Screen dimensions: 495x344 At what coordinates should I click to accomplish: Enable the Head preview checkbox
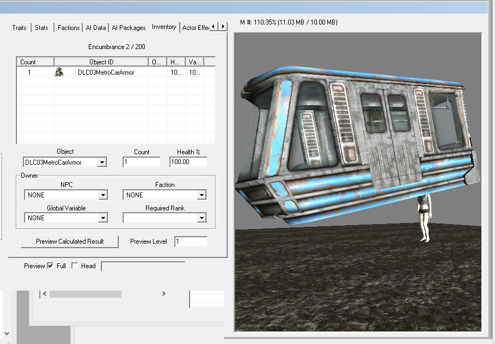point(76,266)
